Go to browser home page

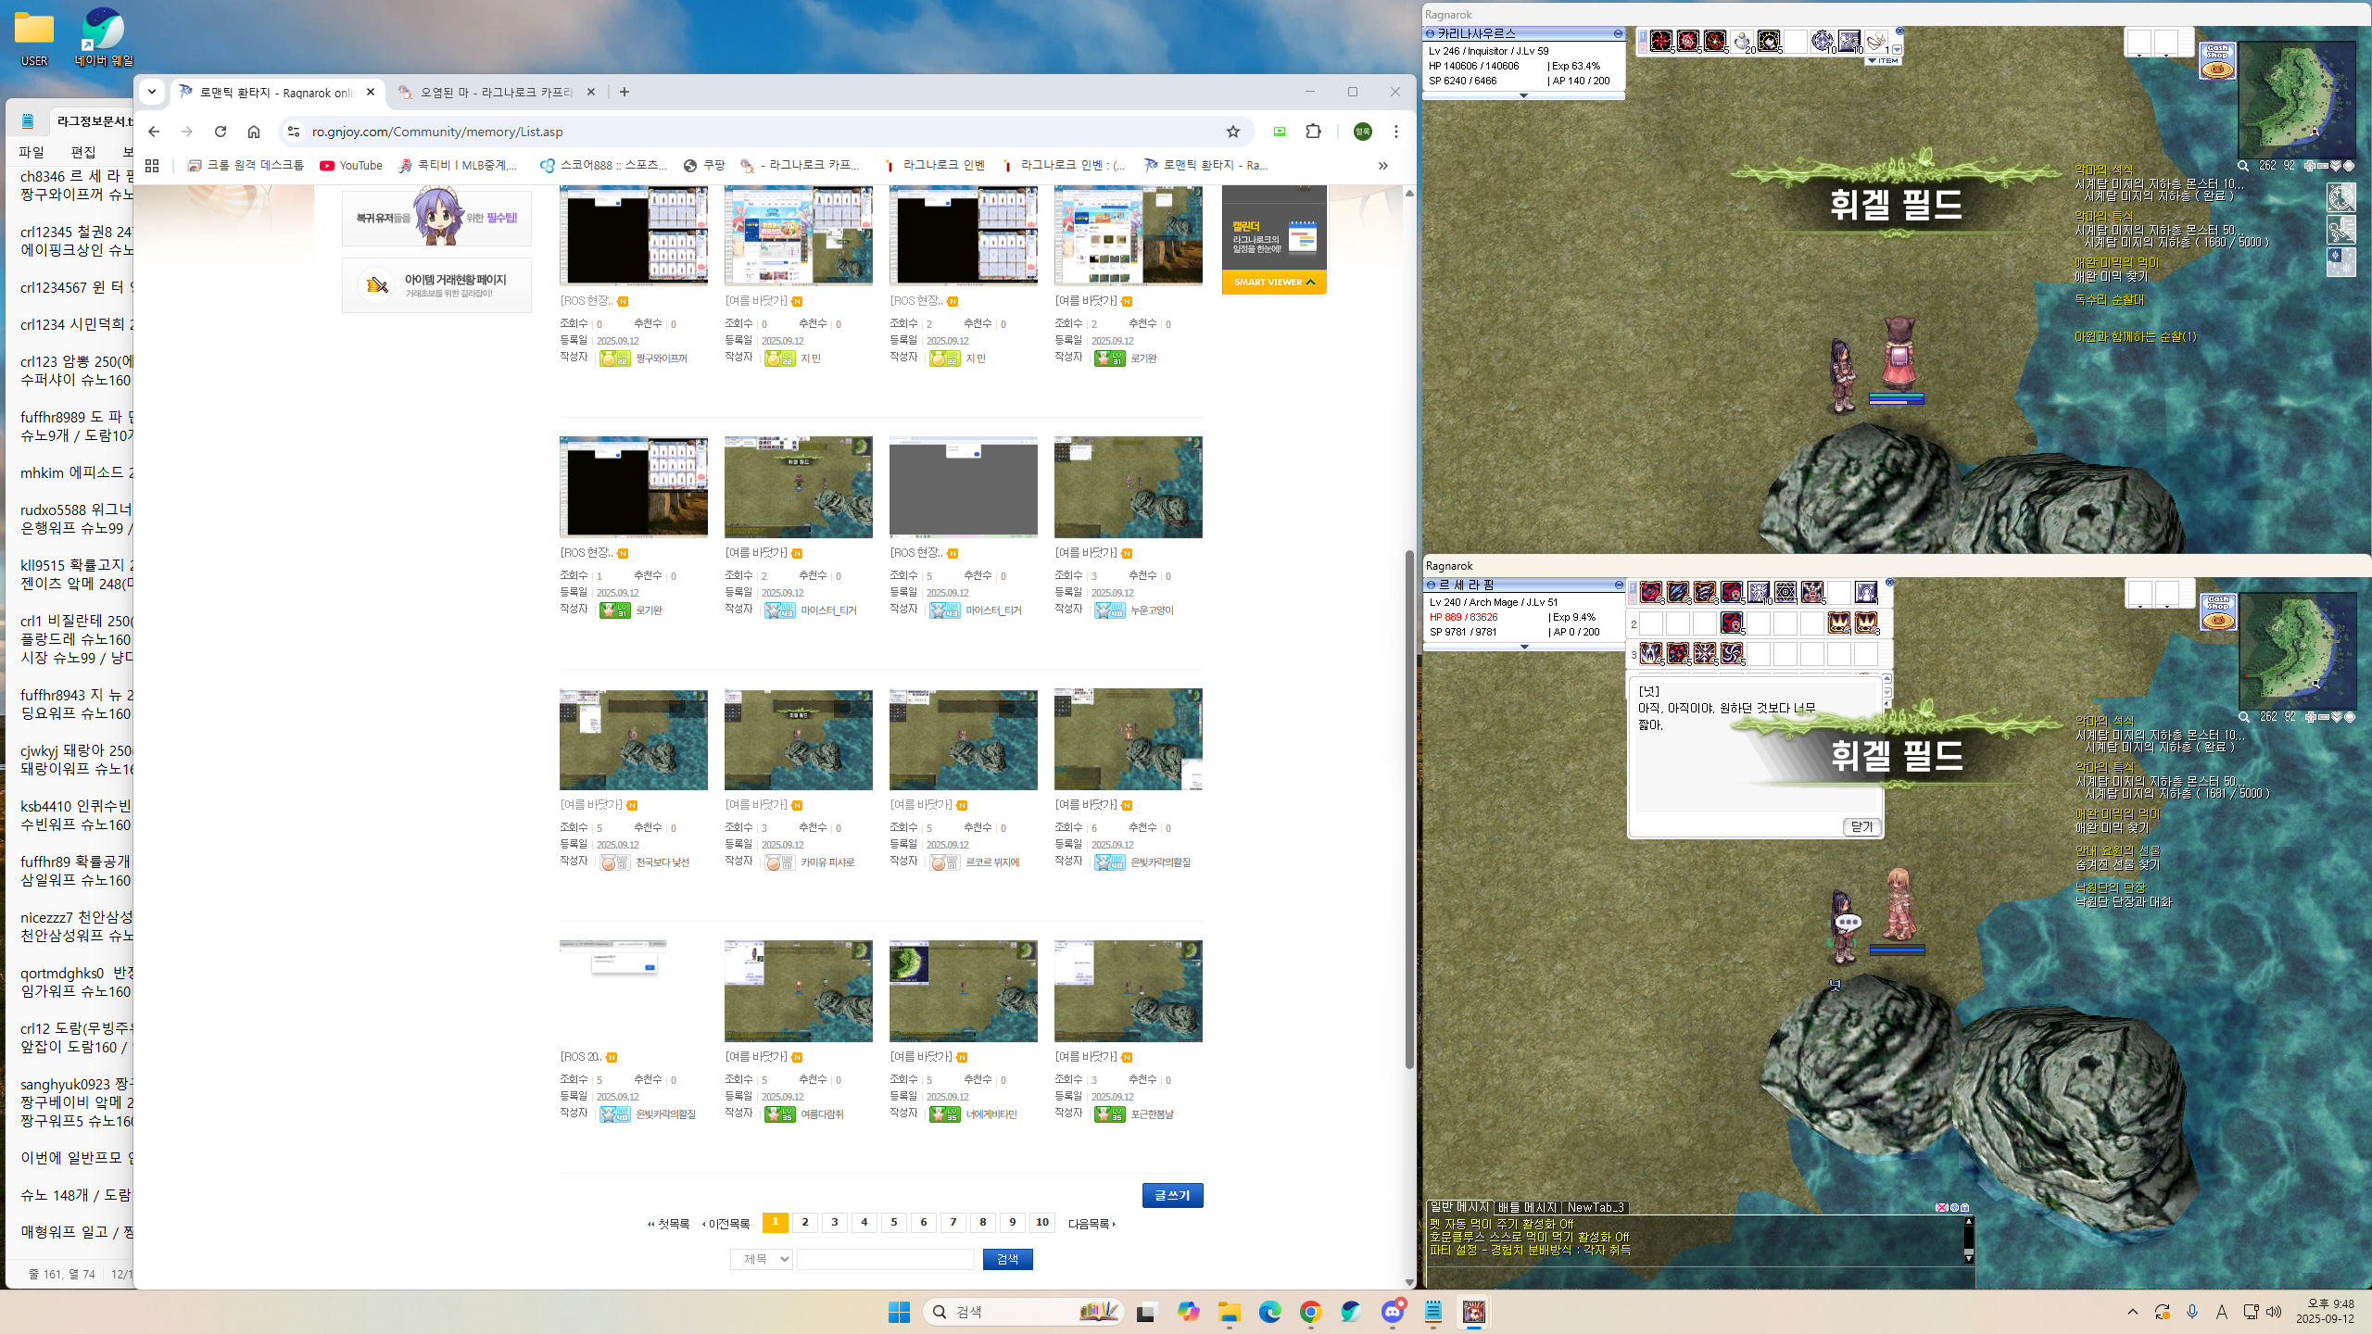coord(254,132)
